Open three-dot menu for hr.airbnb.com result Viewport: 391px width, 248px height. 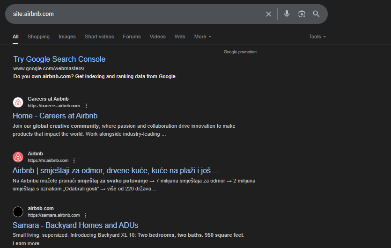(74, 160)
